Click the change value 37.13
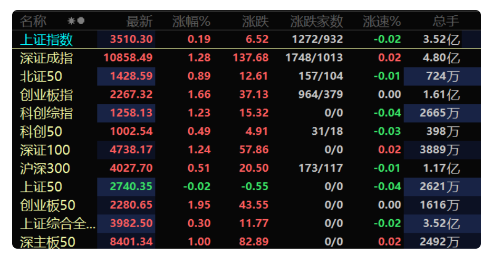The height and width of the screenshot is (255, 492). [x=254, y=94]
